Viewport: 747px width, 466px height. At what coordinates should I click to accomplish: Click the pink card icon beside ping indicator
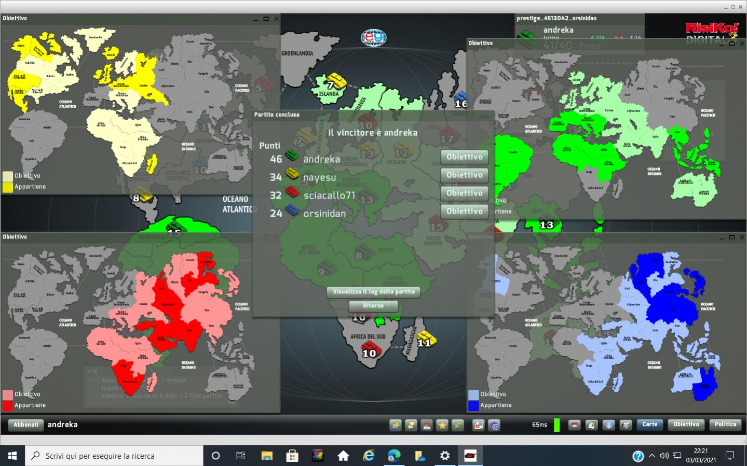coord(575,425)
